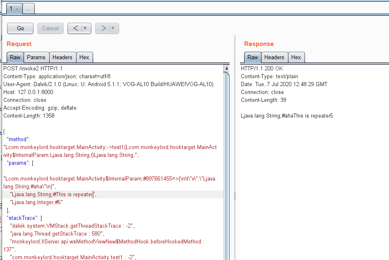This screenshot has width=389, height=260.
Task: Click the Accept-Encoding: gzip, deflate line
Action: [40, 108]
